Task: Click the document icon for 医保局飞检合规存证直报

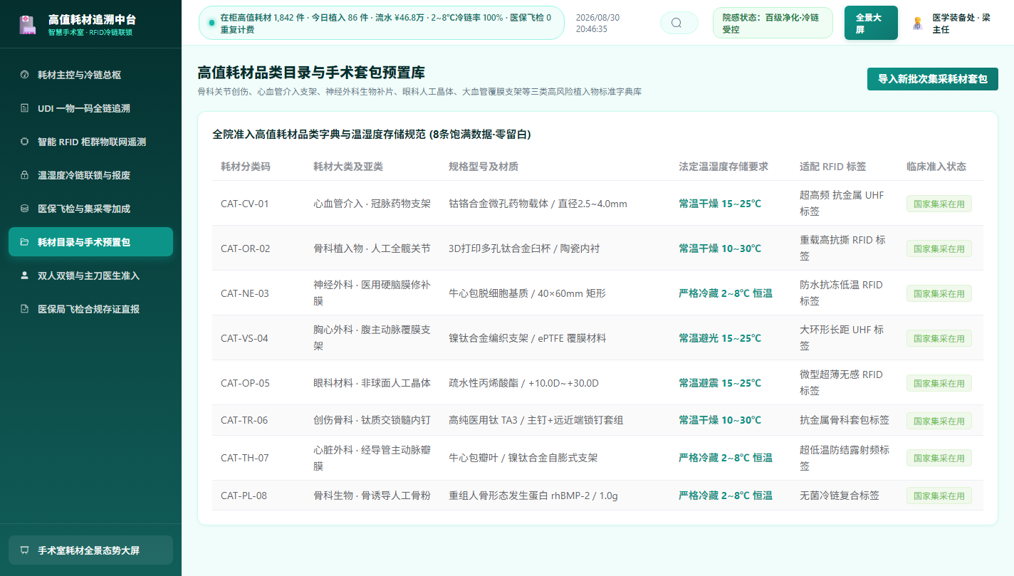Action: tap(25, 309)
